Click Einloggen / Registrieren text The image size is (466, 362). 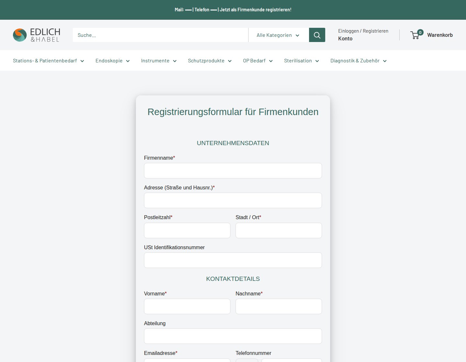pos(363,31)
